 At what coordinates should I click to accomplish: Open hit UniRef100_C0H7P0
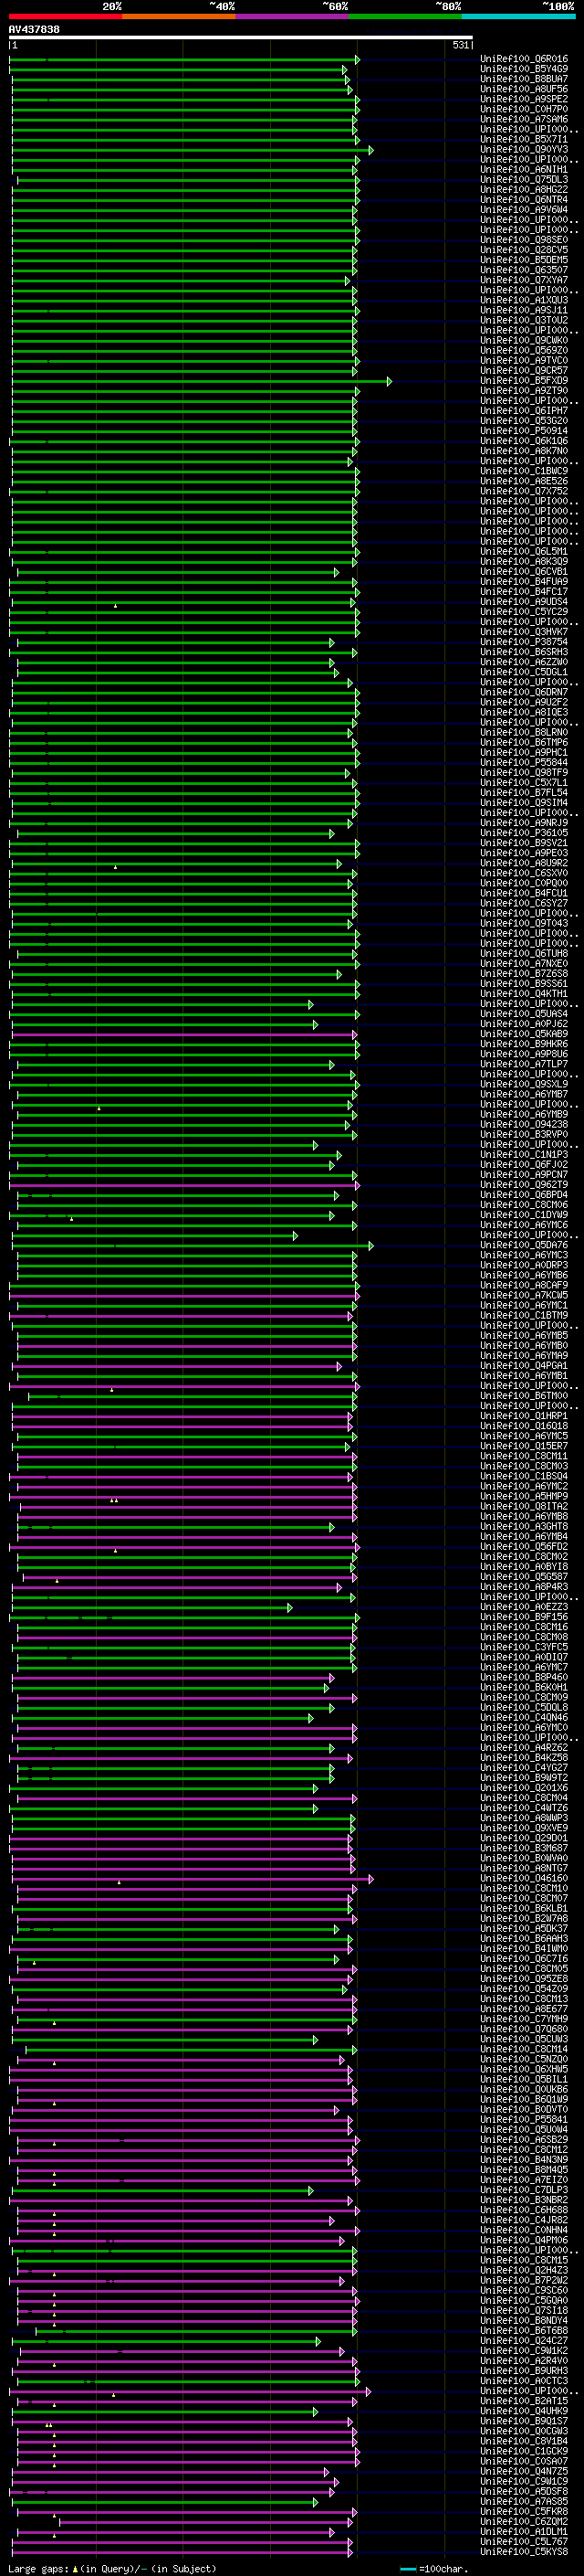[x=524, y=110]
